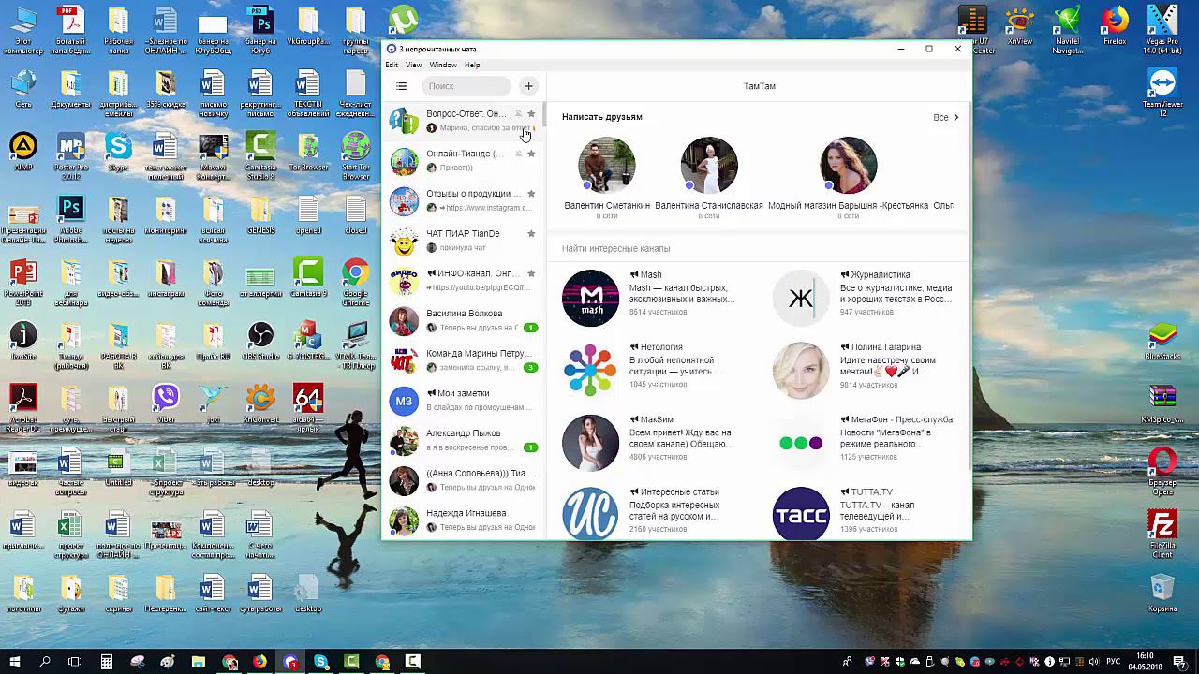The width and height of the screenshot is (1199, 674).
Task: Open the TUTTA.TV channel logo
Action: (x=801, y=514)
